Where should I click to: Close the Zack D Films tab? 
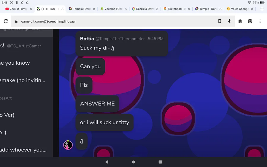tap(31, 9)
